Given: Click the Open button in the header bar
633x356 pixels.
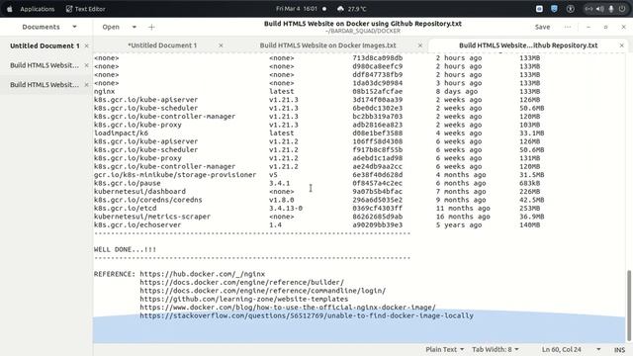Looking at the screenshot, I should click(x=111, y=27).
